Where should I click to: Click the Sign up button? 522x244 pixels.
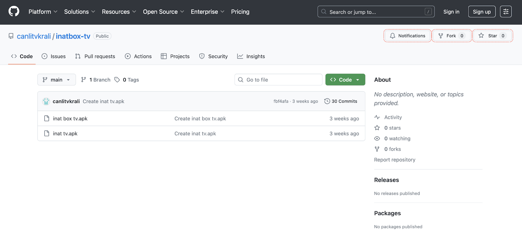click(x=482, y=12)
